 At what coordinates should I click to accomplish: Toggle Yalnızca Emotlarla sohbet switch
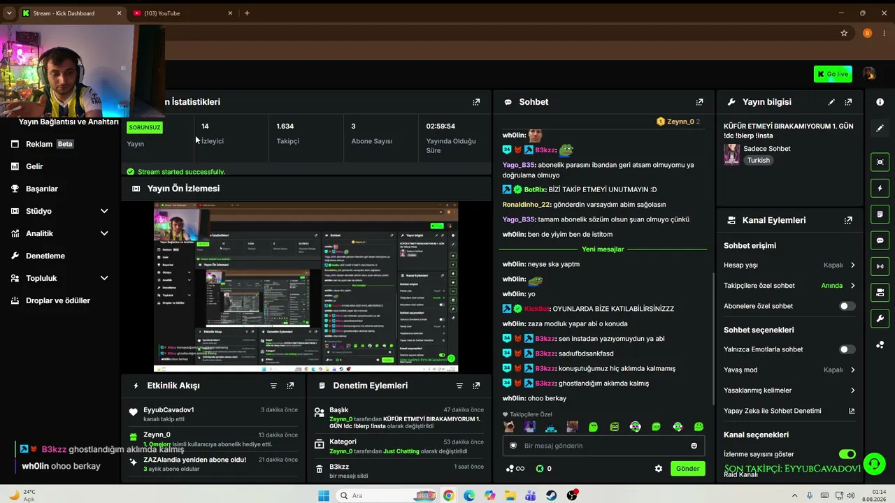click(847, 349)
